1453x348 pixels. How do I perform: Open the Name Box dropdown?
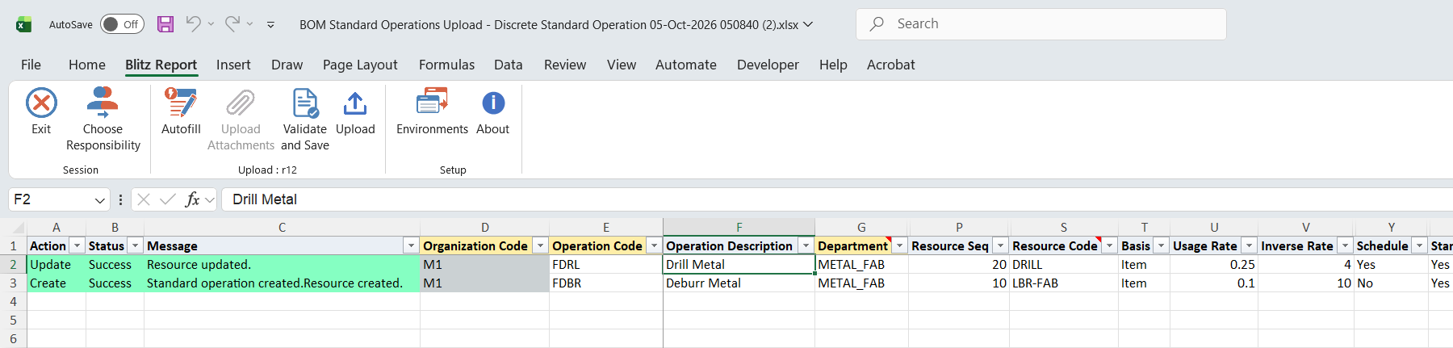[x=100, y=199]
